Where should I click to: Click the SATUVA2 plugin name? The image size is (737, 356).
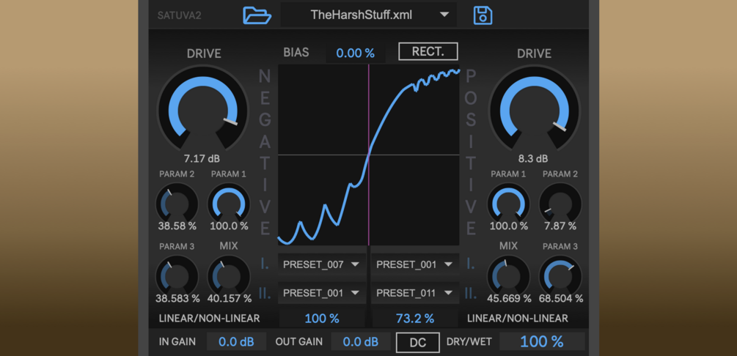(180, 15)
